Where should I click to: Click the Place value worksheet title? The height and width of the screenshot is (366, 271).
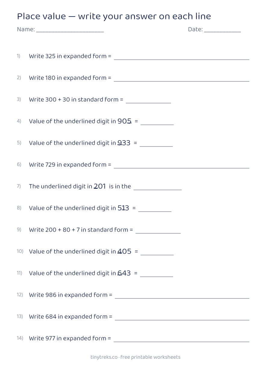(114, 16)
